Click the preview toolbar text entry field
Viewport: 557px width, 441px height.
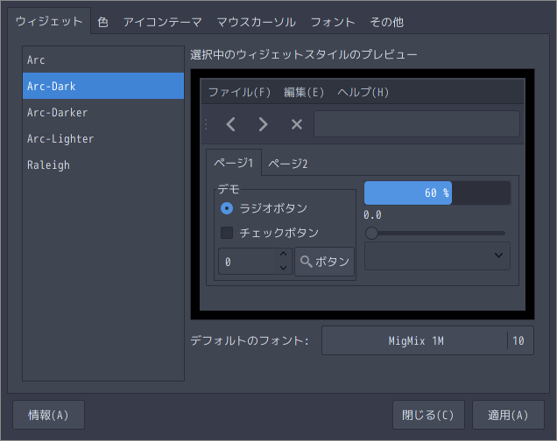click(x=417, y=124)
